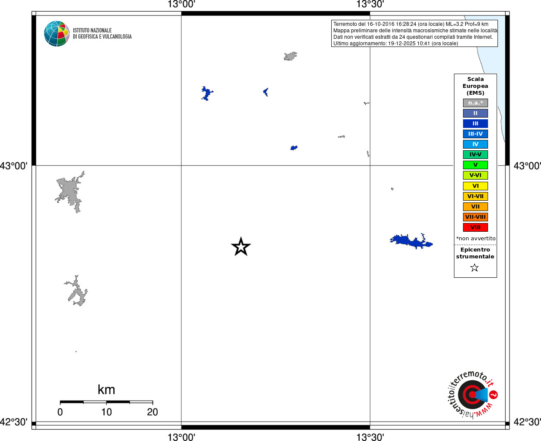Image resolution: width=541 pixels, height=441 pixels.
Task: Click the large blue locality east of epicenter
Action: coord(410,241)
